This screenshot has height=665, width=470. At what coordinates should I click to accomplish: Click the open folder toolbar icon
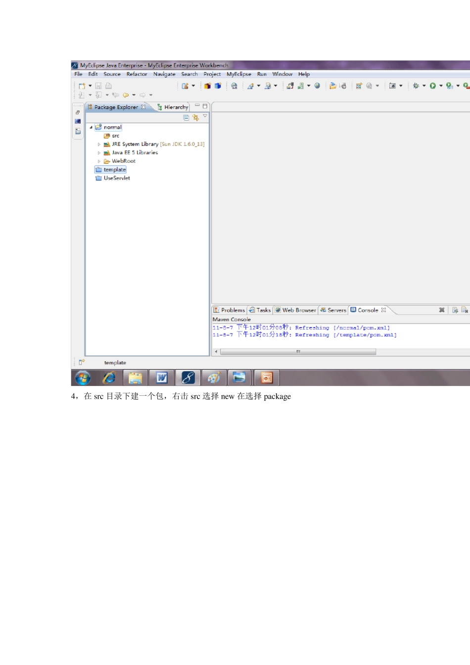[333, 86]
